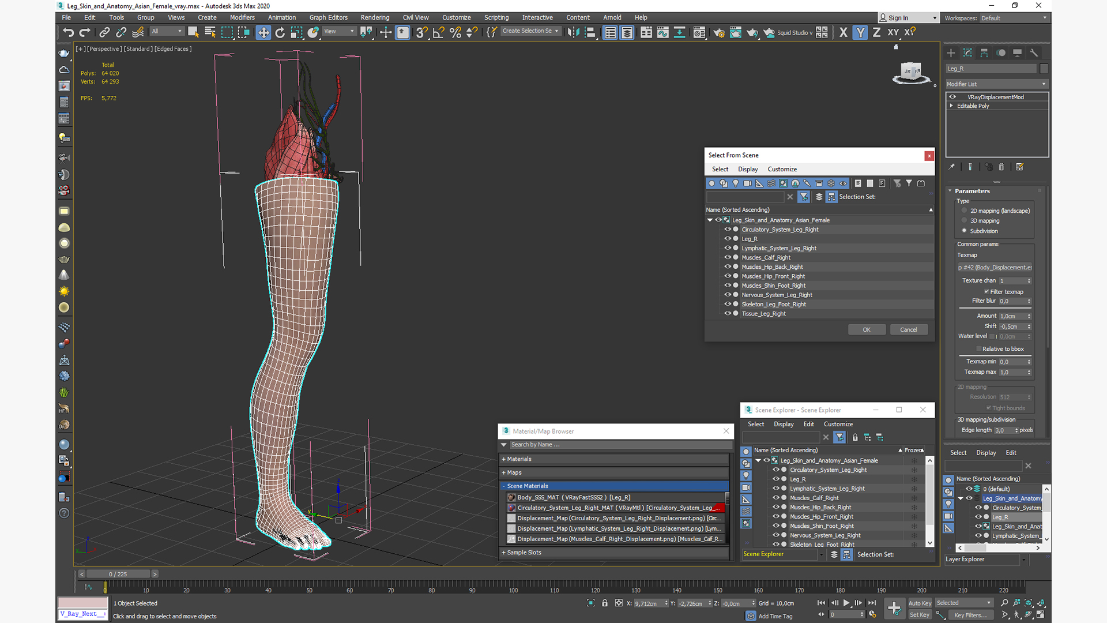Click the object color swatch beside Leg_R
Viewport: 1107px width, 623px height.
1044,69
